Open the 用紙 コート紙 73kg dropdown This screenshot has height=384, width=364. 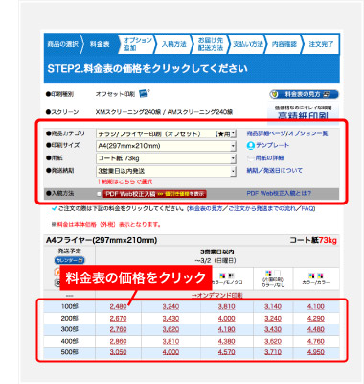click(166, 158)
